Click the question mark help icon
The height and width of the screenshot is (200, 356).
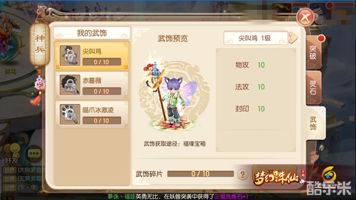click(x=243, y=174)
